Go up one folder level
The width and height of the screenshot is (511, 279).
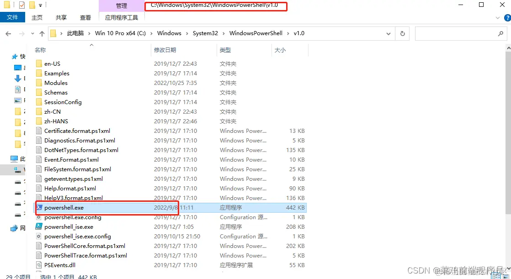[42, 33]
